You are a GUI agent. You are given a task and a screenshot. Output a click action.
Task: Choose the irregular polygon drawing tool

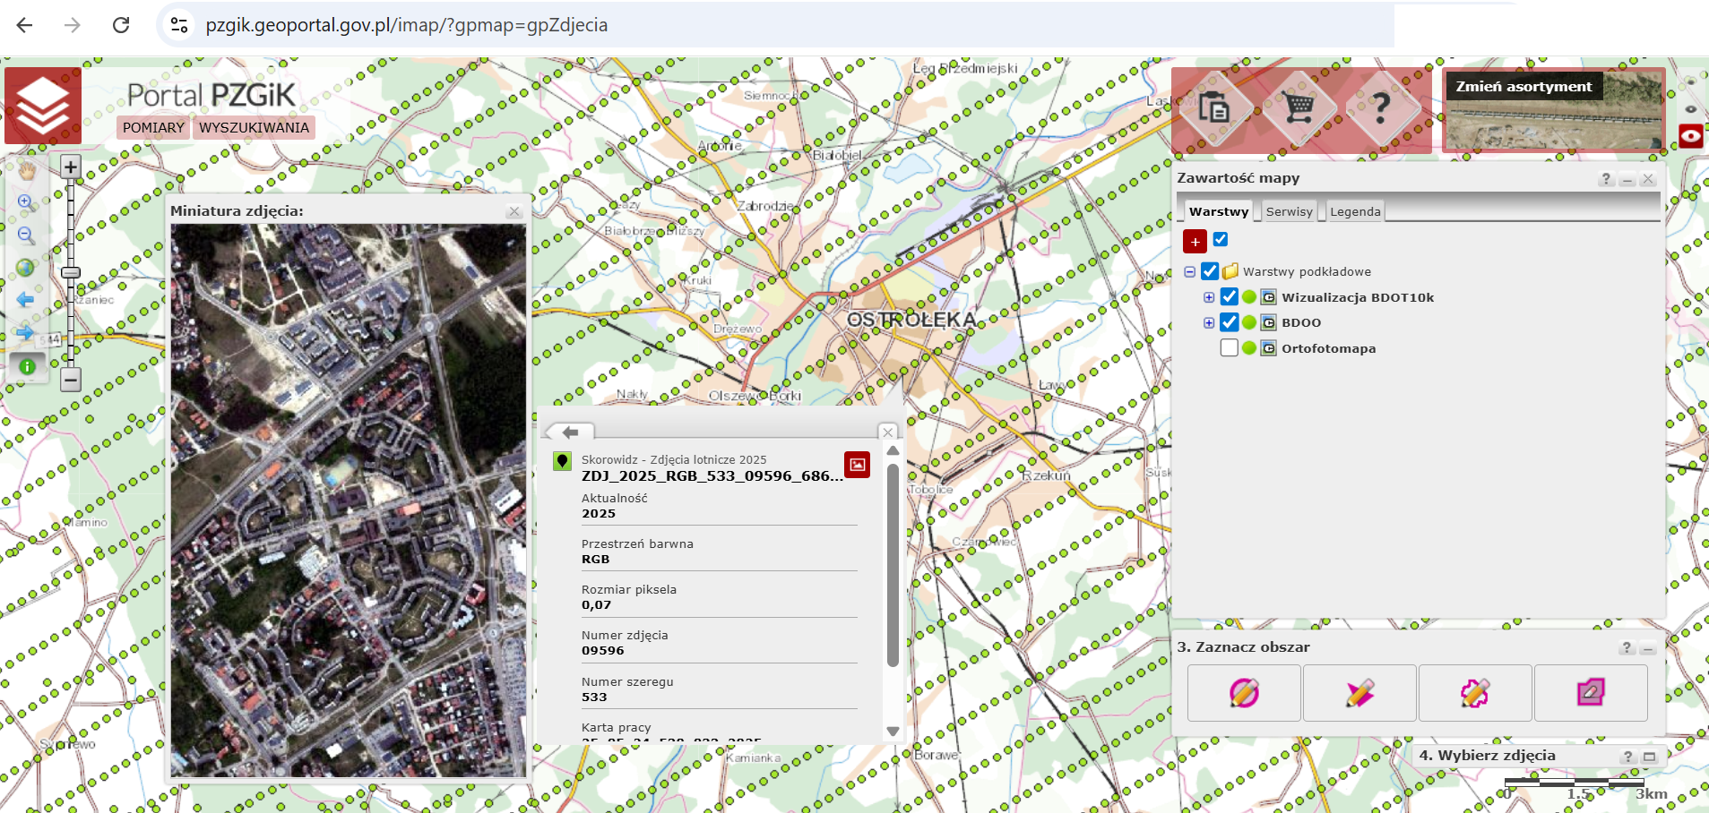pos(1474,693)
